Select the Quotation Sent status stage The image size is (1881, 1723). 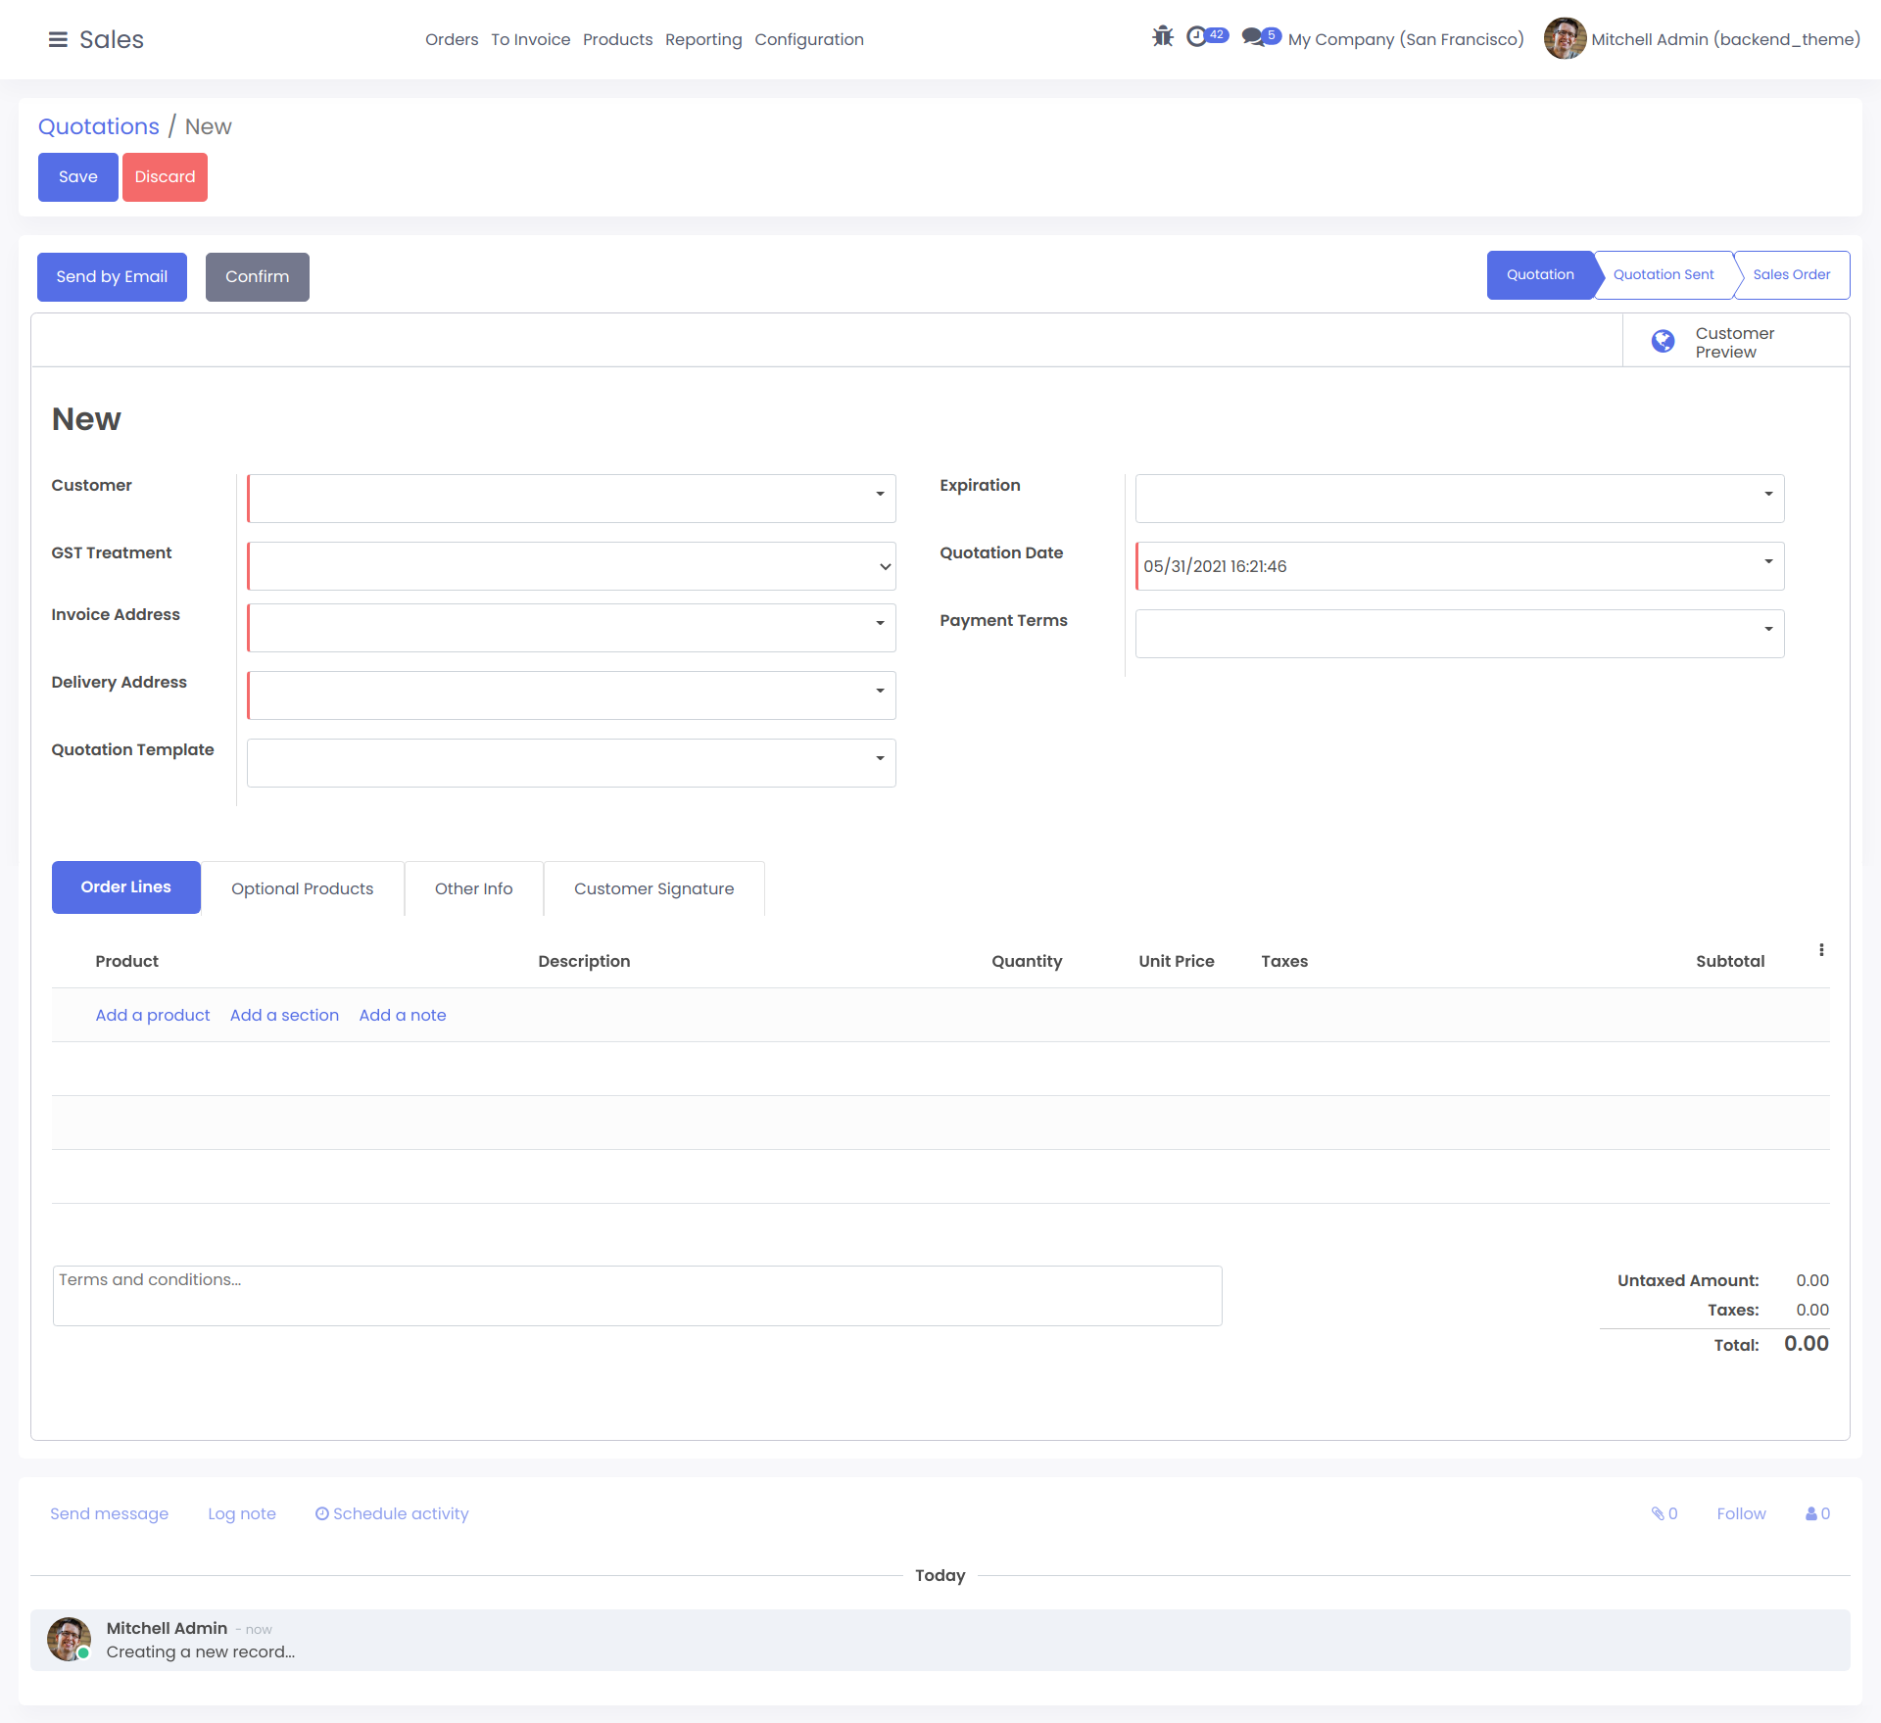pos(1664,275)
